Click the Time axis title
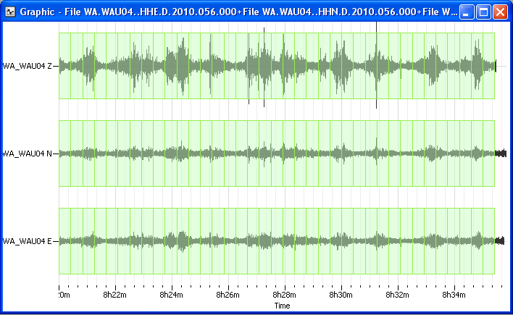Image resolution: width=513 pixels, height=315 pixels. [282, 306]
